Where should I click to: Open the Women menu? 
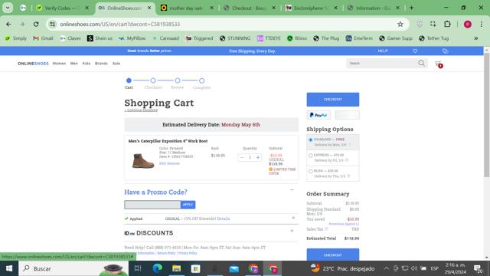coord(59,64)
